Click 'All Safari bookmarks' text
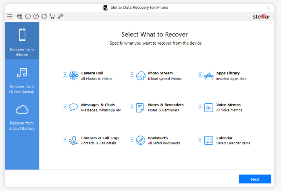The image size is (281, 191). (164, 143)
